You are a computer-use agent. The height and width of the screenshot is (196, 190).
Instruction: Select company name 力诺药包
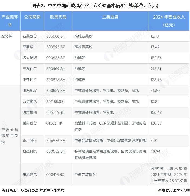coord(30,101)
